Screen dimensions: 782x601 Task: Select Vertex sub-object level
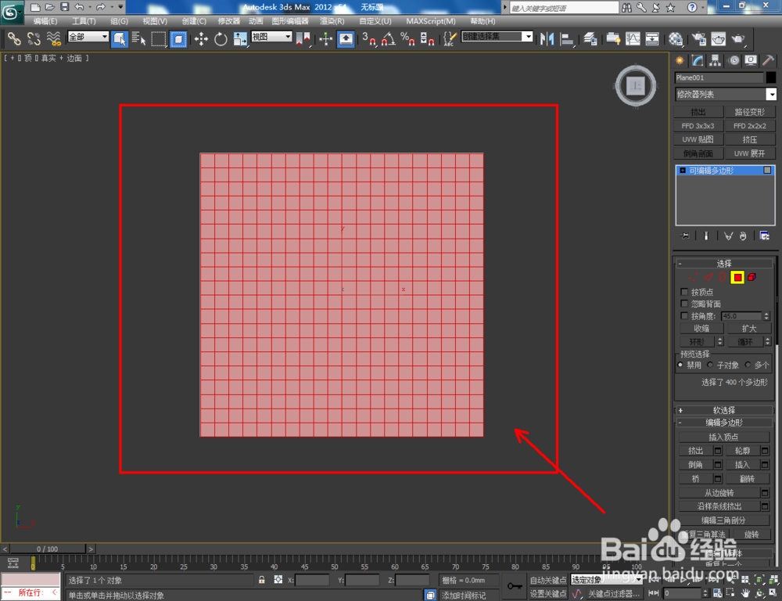pos(693,278)
